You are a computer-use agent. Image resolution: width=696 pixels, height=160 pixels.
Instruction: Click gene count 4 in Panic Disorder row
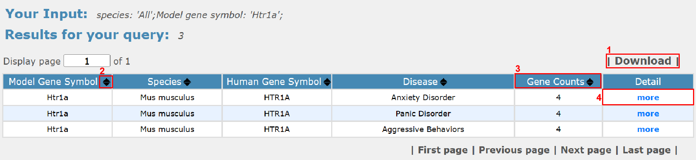point(558,114)
